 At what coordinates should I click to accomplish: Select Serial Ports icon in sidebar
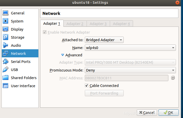[6, 62]
